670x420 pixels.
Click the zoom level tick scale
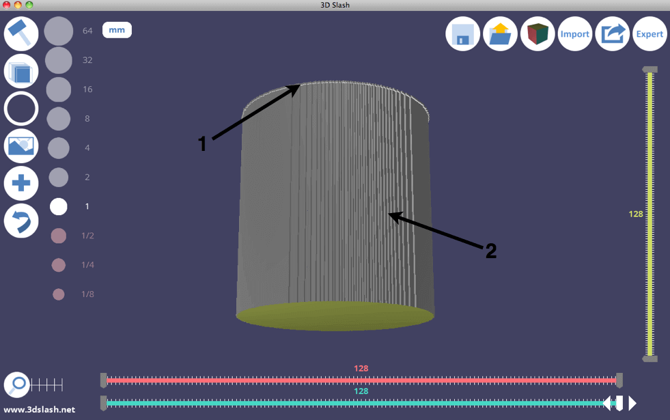click(x=46, y=384)
